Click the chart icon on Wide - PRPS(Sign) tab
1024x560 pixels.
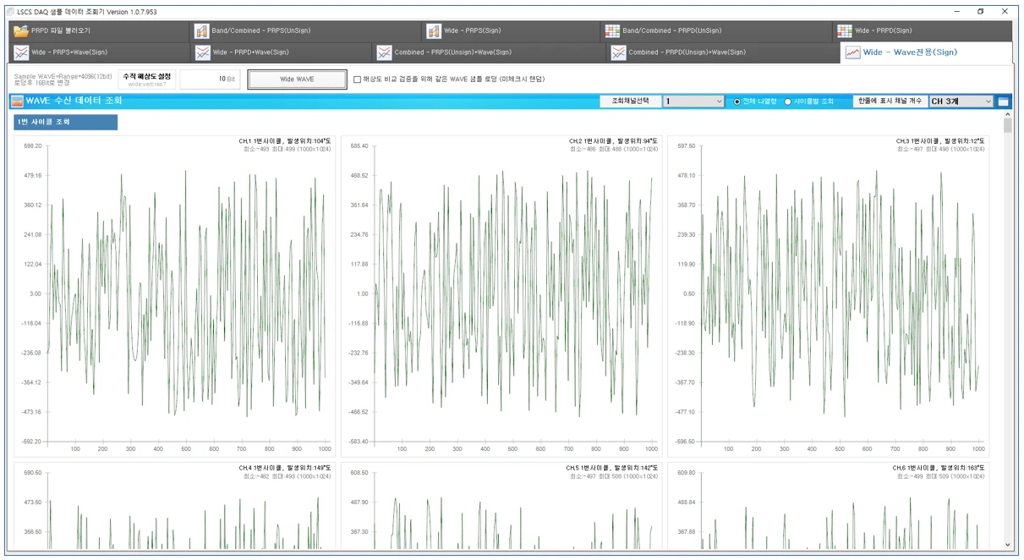(434, 31)
